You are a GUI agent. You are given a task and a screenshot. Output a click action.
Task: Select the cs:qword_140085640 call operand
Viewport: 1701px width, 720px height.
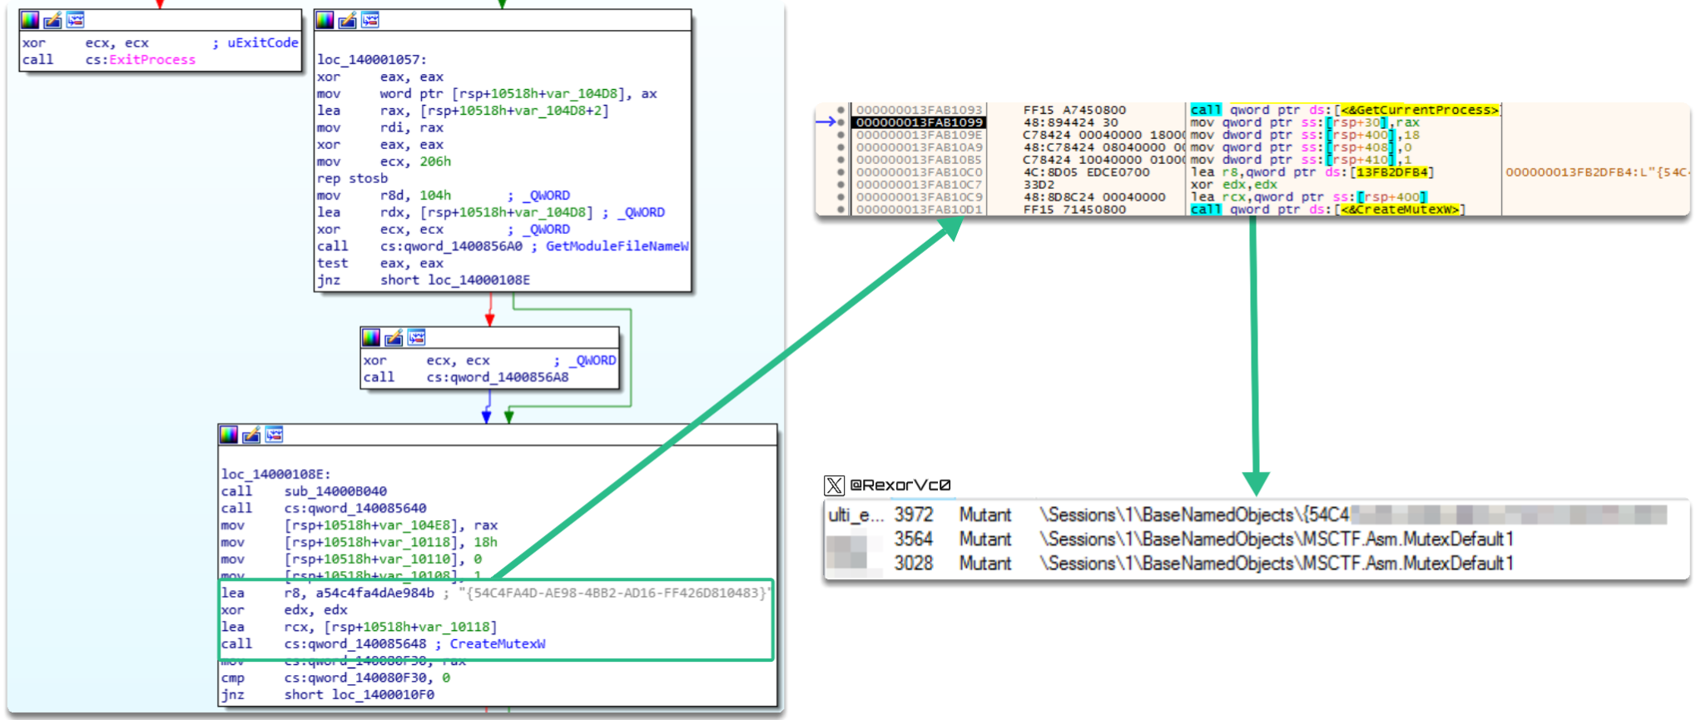[x=355, y=508]
